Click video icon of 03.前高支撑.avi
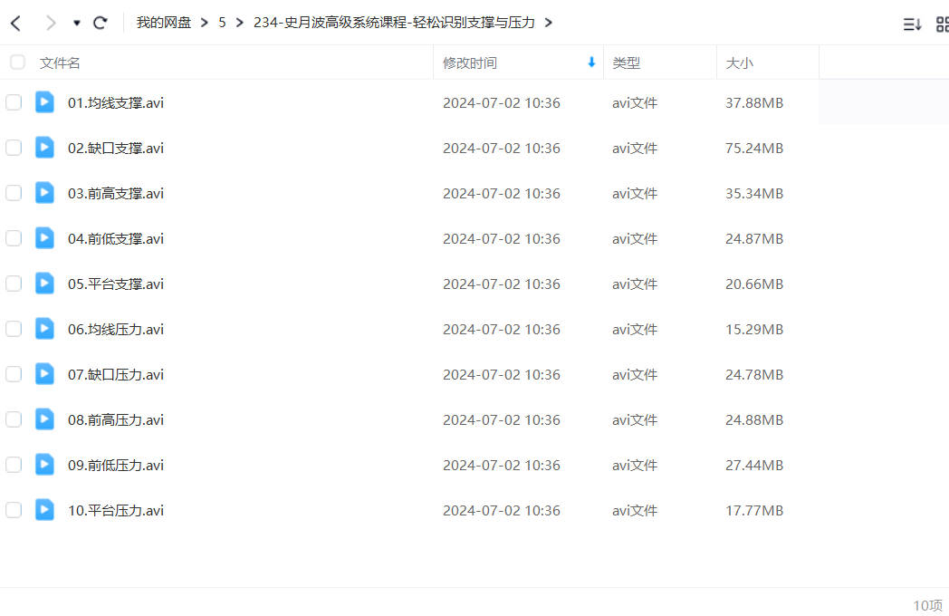Viewport: 949px width, 616px height. point(44,193)
